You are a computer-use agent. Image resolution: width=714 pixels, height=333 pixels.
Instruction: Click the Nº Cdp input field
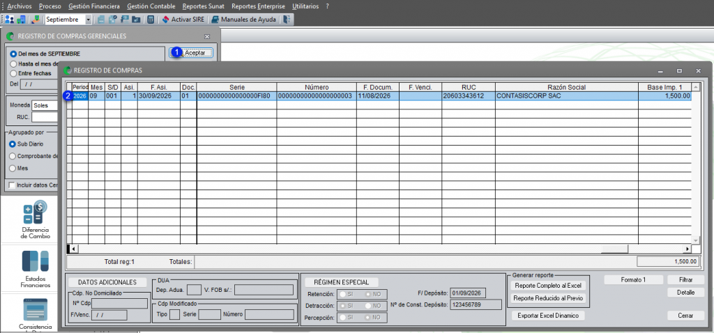point(119,303)
